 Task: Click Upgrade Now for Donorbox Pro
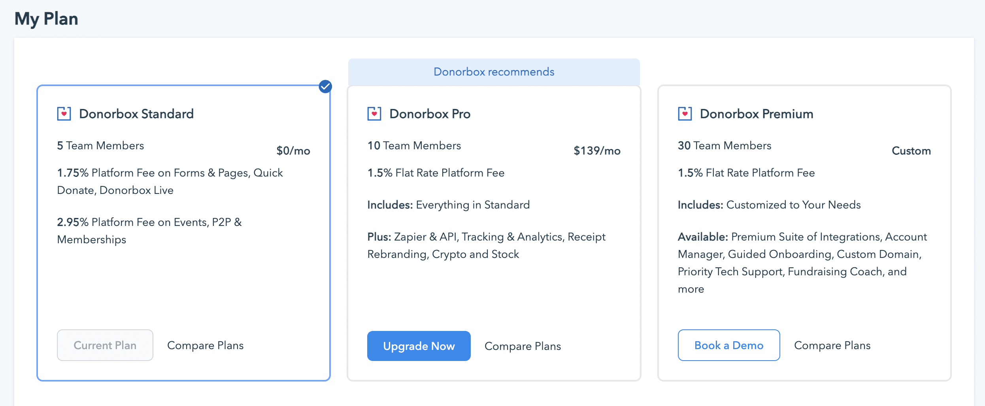pos(419,346)
